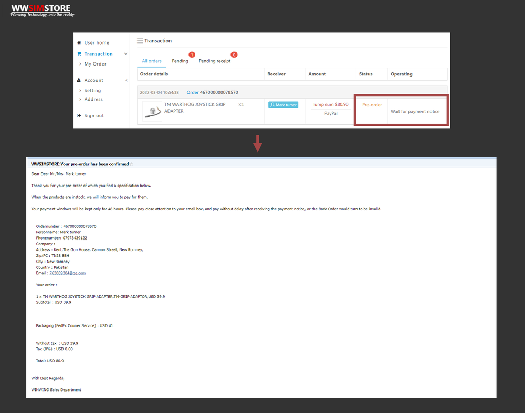Click the PayPal payment method text
The width and height of the screenshot is (525, 413).
(331, 113)
